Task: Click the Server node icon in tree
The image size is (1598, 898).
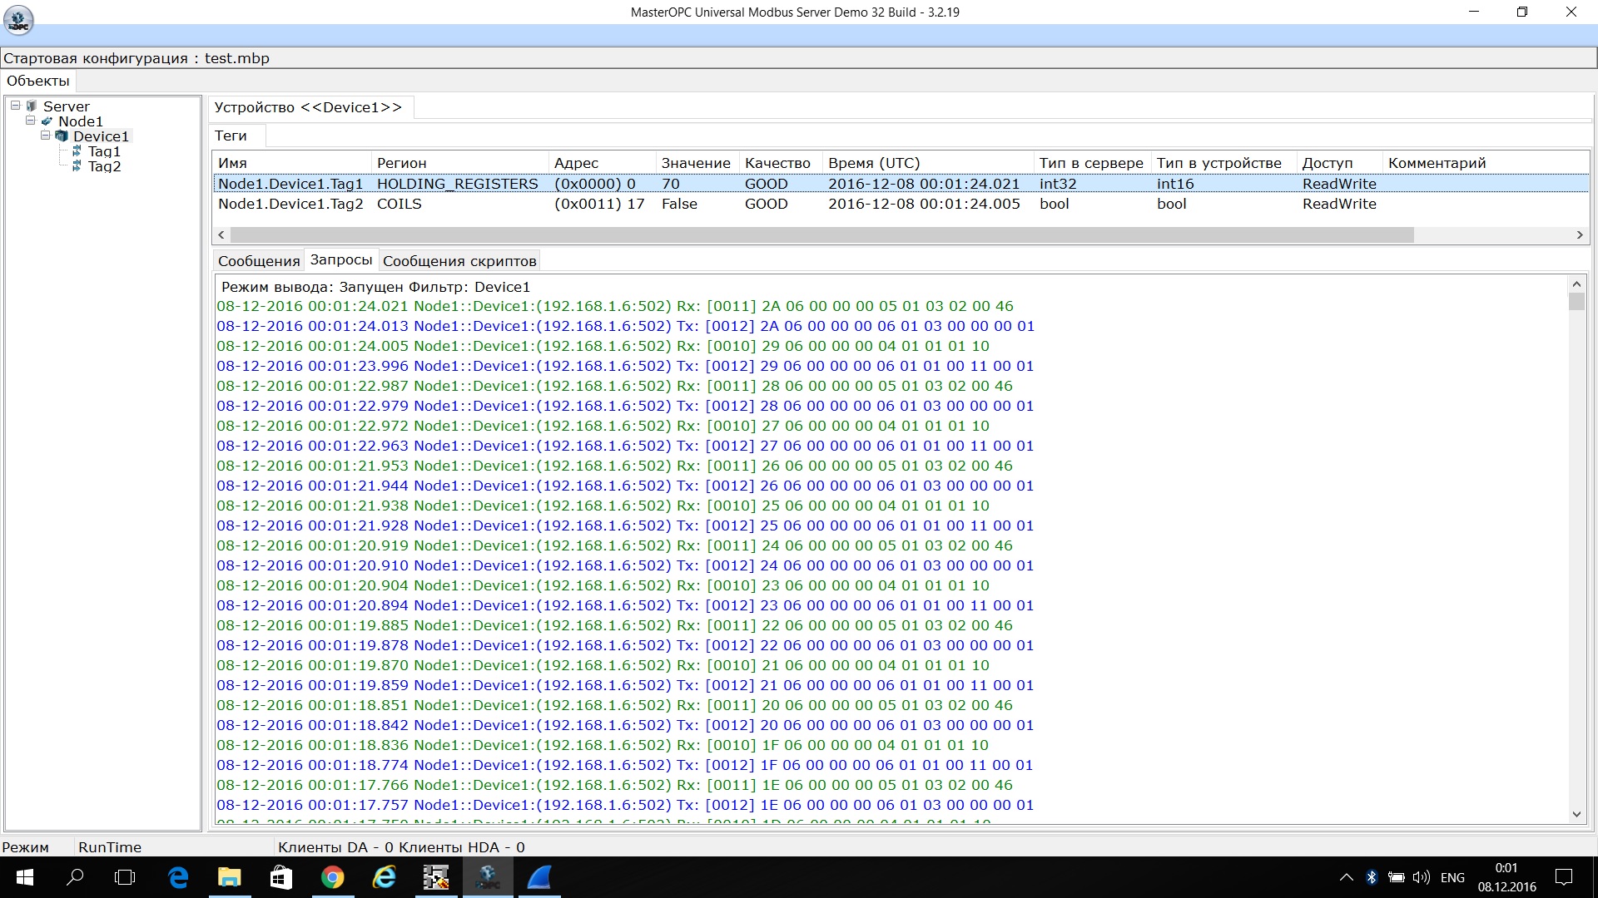Action: click(32, 106)
